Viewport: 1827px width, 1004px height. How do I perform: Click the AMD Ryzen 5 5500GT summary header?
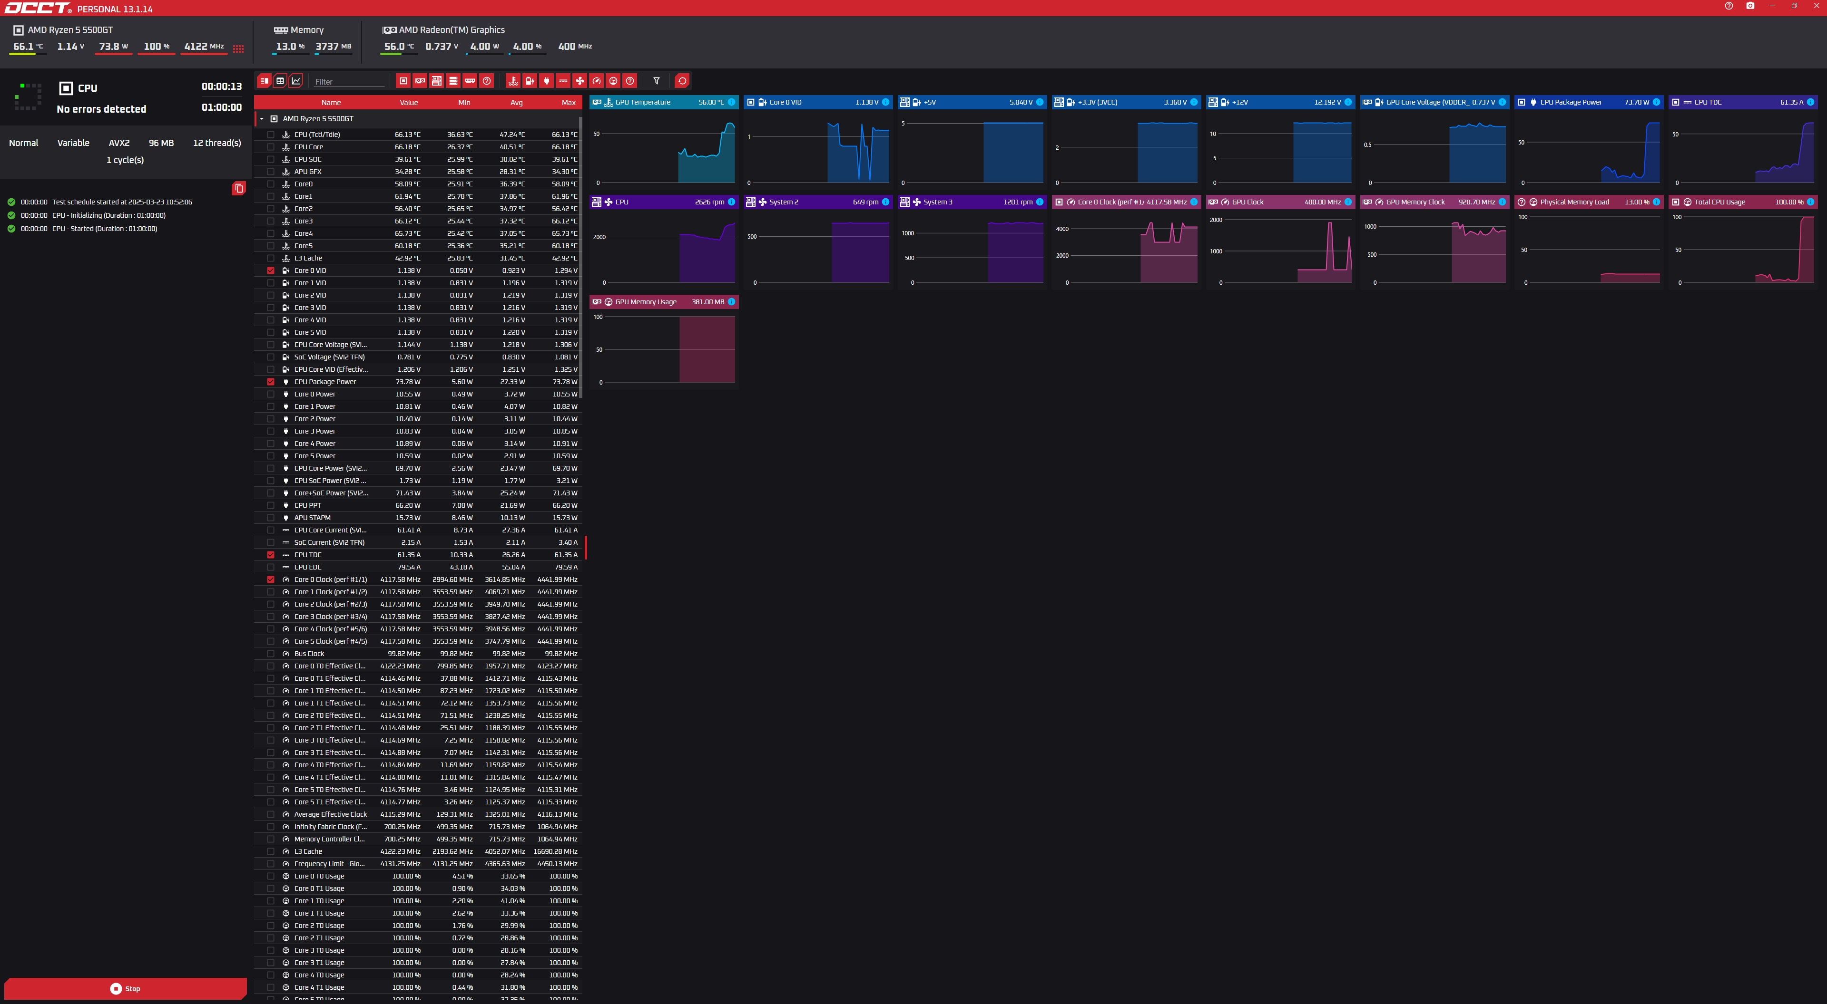[70, 30]
